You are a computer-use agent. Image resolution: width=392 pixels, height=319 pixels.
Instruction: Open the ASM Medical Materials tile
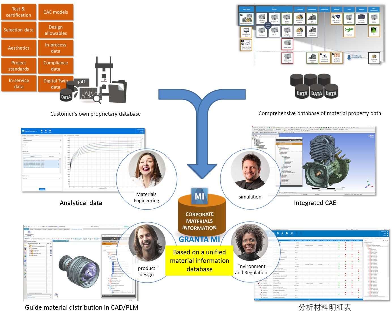click(336, 18)
